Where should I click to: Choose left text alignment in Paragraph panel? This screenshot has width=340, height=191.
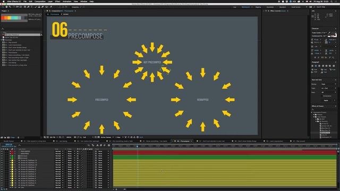(312, 66)
